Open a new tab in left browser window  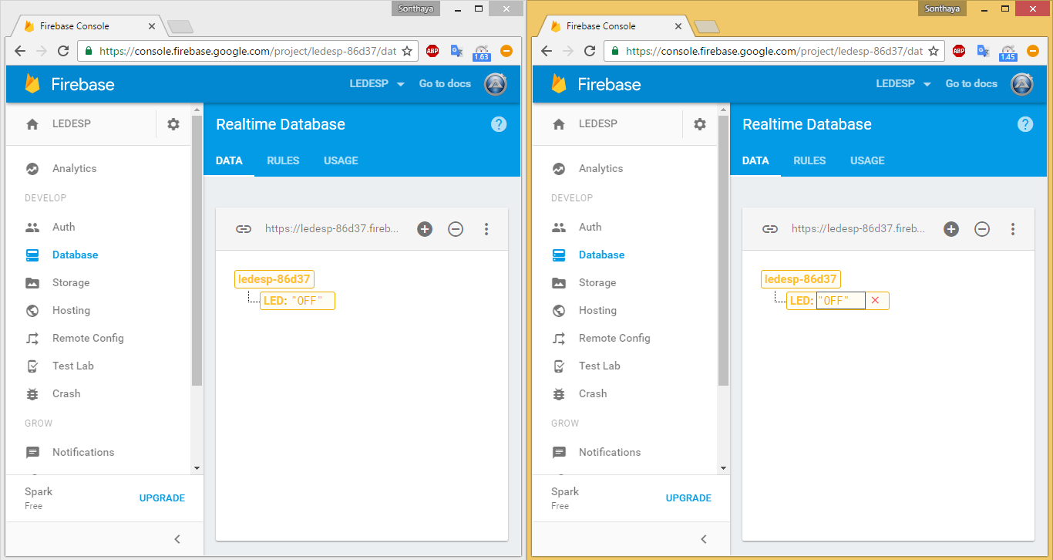point(180,27)
